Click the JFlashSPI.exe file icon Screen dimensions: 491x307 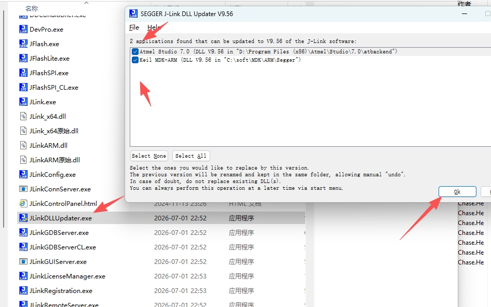pyautogui.click(x=23, y=73)
